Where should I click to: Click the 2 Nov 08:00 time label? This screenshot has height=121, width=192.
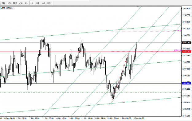(x=126, y=118)
